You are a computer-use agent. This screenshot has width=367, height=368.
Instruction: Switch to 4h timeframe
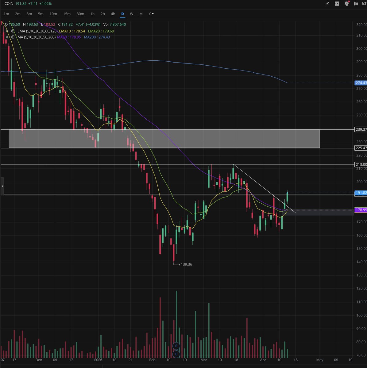(x=113, y=14)
